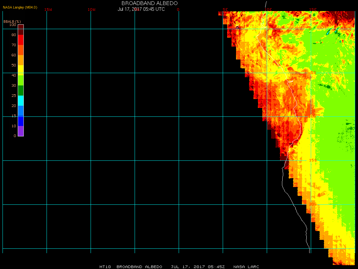Select the orange-red 60-70 legend swatch
Screen dimensions: 358x269
pyautogui.click(x=21, y=50)
